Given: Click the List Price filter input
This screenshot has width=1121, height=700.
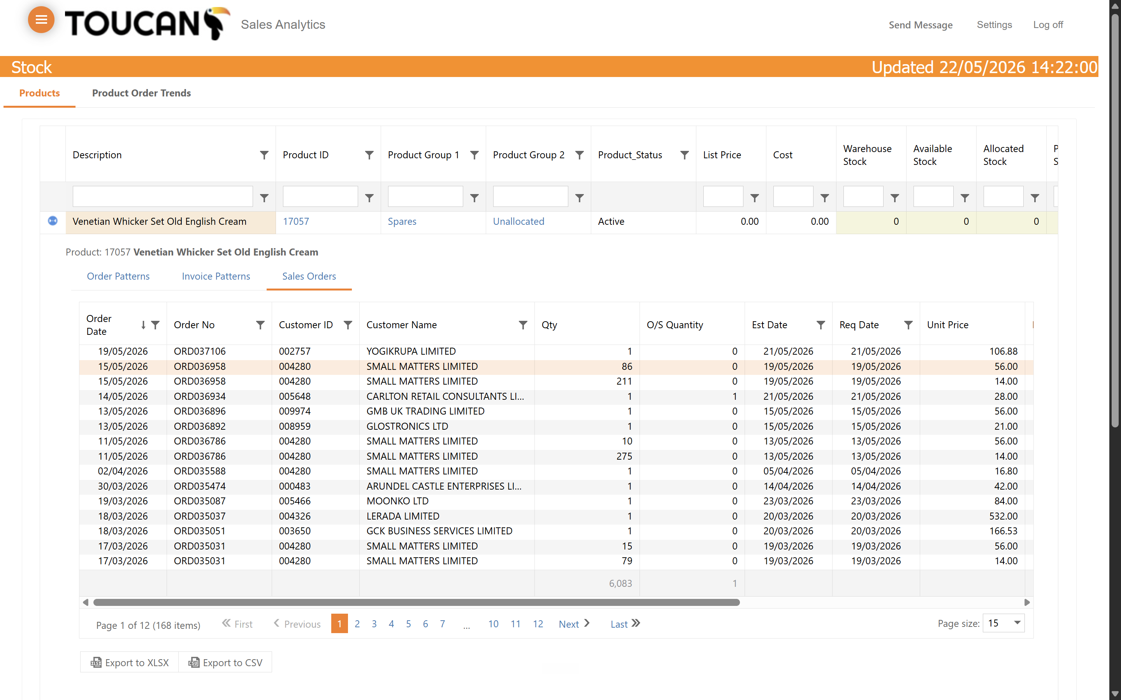Looking at the screenshot, I should tap(723, 196).
